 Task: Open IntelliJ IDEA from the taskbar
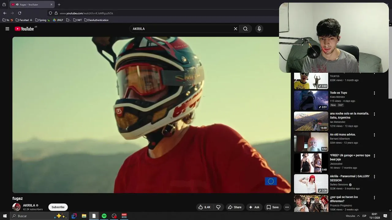[x=74, y=216]
